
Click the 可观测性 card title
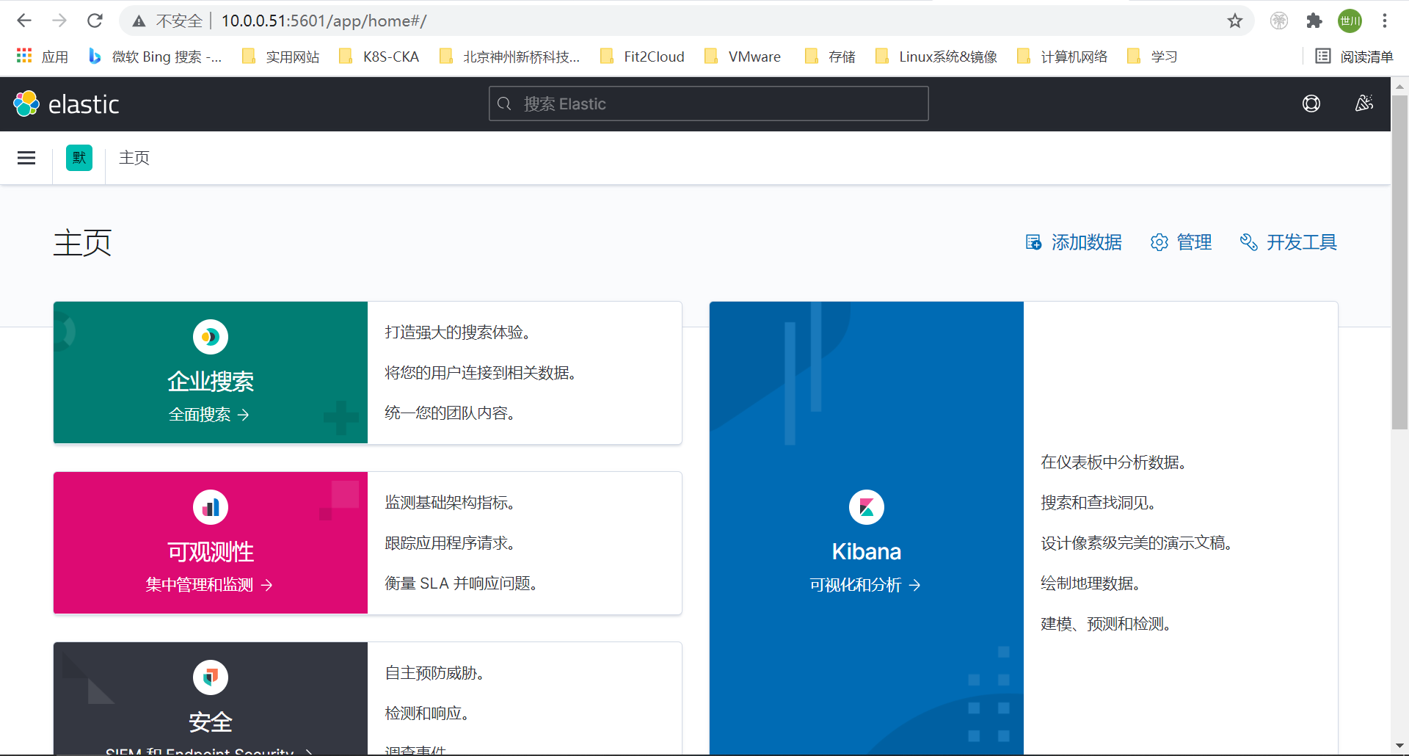tap(211, 552)
